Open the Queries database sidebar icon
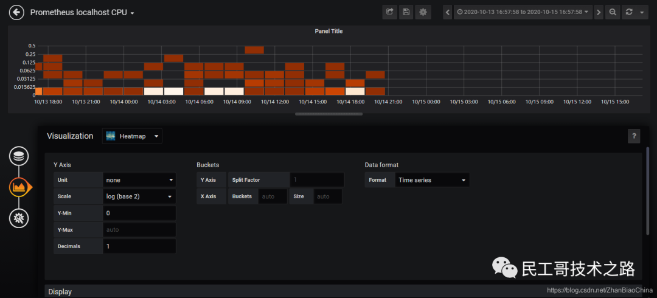This screenshot has height=298, width=657. (x=19, y=157)
